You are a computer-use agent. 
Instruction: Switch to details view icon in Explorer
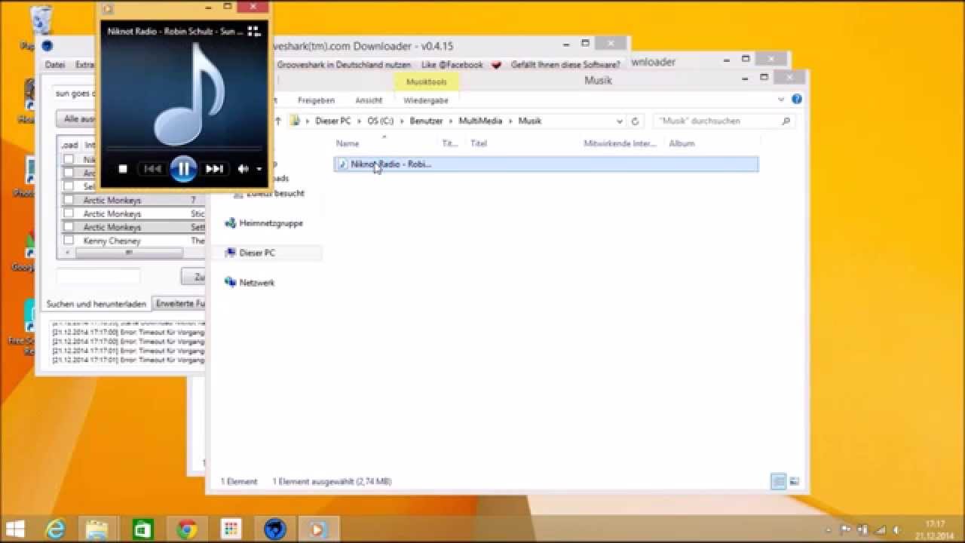[779, 481]
